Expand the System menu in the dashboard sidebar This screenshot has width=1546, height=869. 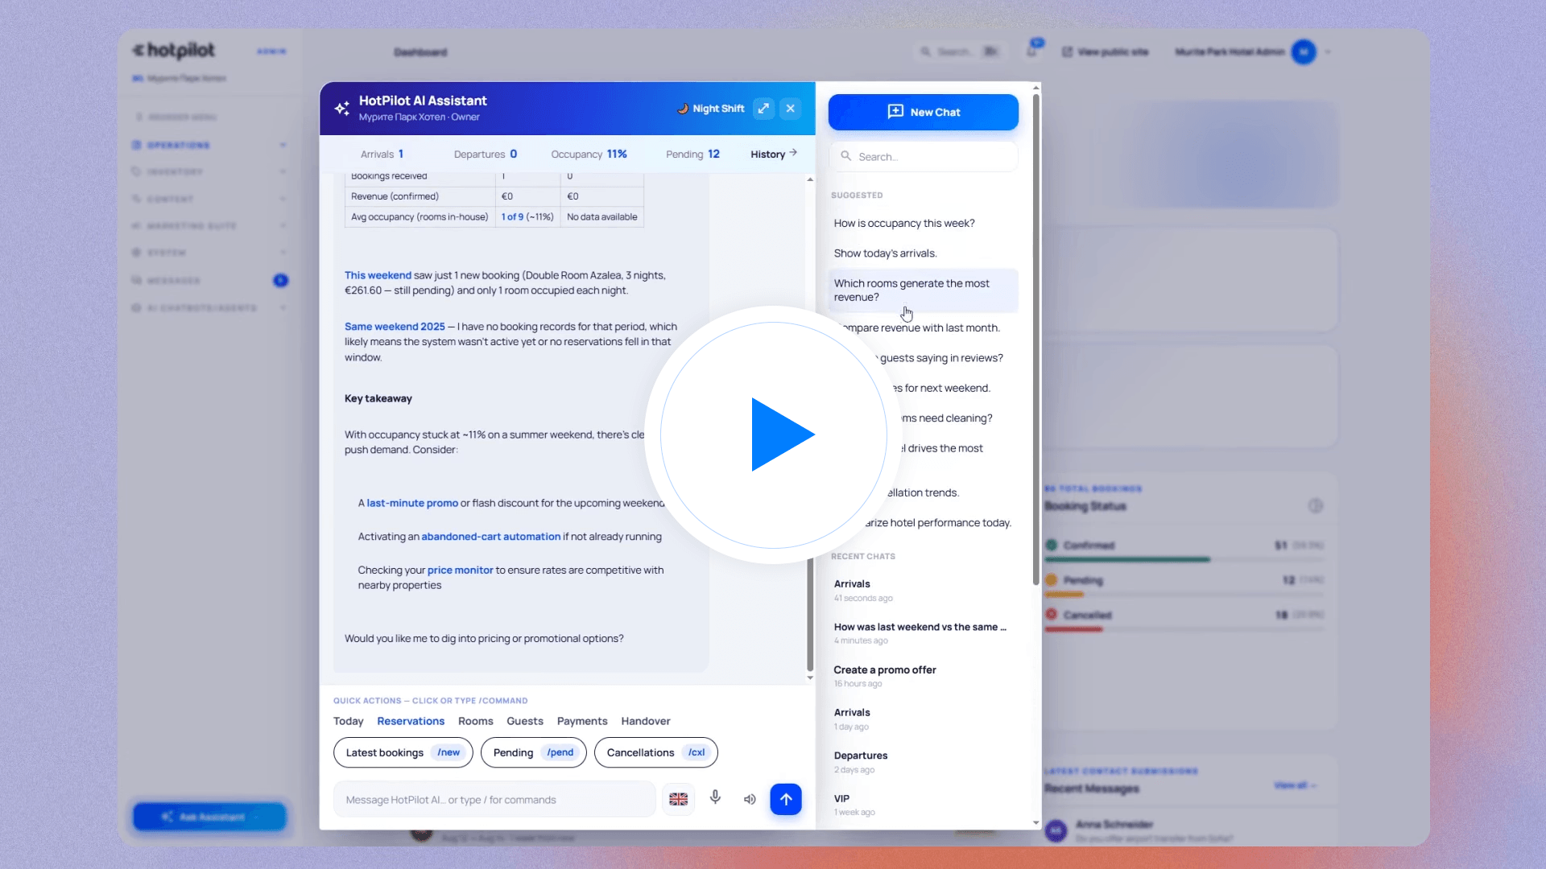click(209, 253)
